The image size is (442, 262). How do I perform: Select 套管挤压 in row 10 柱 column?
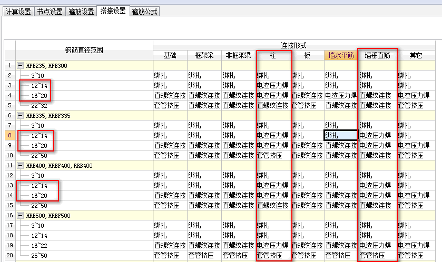[273, 155]
